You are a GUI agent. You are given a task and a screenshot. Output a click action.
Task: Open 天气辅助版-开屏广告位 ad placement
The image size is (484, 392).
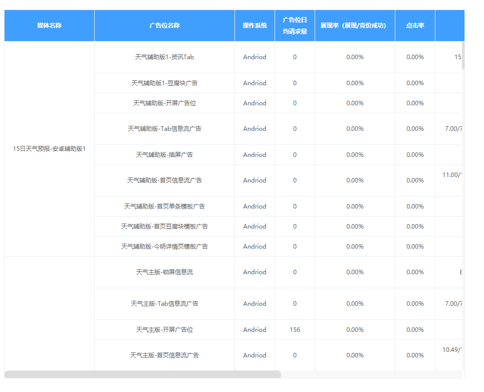164,103
